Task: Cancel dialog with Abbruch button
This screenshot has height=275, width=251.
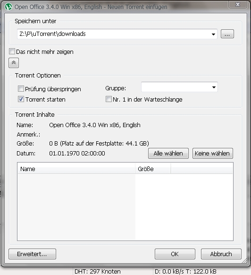Action: [221, 254]
